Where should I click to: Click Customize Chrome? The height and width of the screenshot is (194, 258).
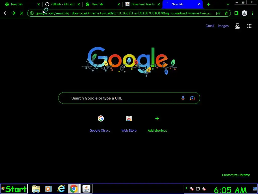[236, 175]
